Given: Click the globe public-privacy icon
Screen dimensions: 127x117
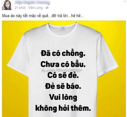Looking at the screenshot, I should pos(47,8).
